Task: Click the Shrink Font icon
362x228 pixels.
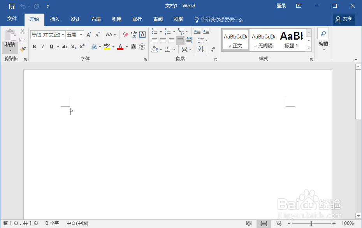Action: 98,35
